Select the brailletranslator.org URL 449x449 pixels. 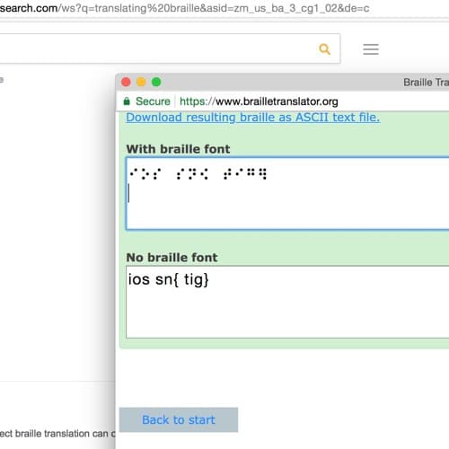259,101
